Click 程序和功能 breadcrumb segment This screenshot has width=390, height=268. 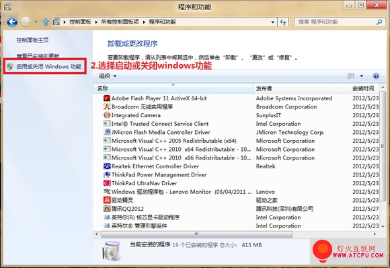point(162,22)
